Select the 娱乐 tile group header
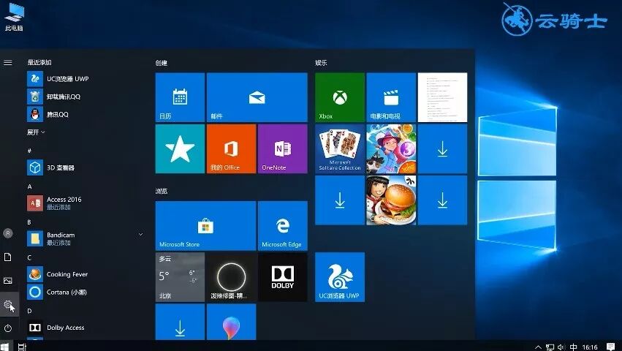 coord(321,63)
